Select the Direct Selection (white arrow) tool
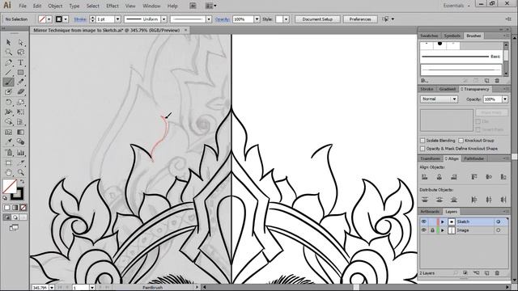Image resolution: width=518 pixels, height=291 pixels. point(20,43)
